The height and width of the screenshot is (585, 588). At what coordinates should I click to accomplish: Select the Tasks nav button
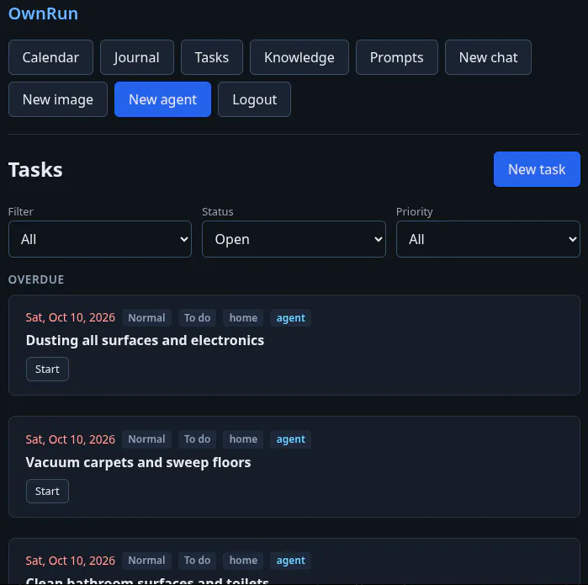(212, 57)
